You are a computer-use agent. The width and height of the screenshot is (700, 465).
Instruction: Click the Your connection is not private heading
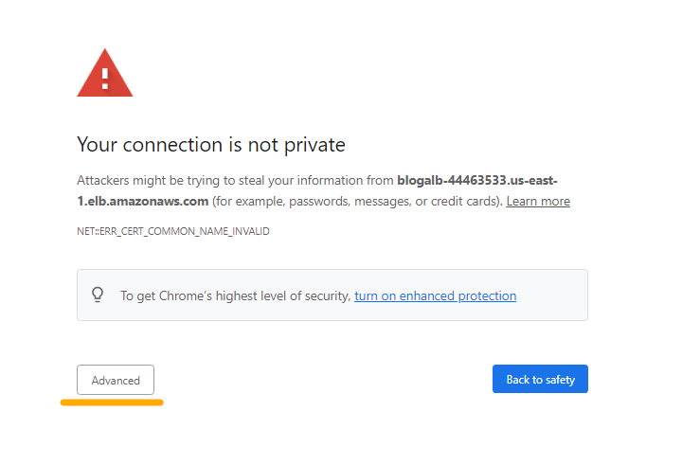pyautogui.click(x=210, y=145)
